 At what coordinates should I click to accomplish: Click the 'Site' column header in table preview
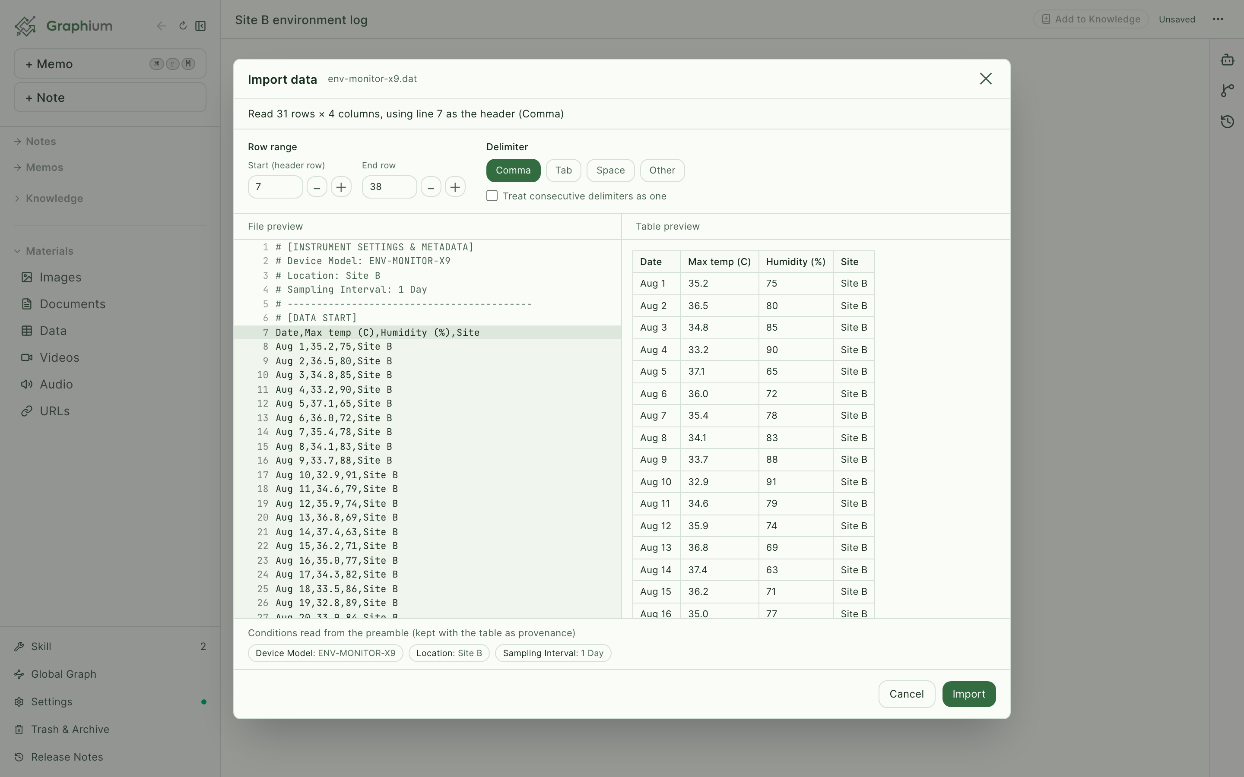click(854, 262)
